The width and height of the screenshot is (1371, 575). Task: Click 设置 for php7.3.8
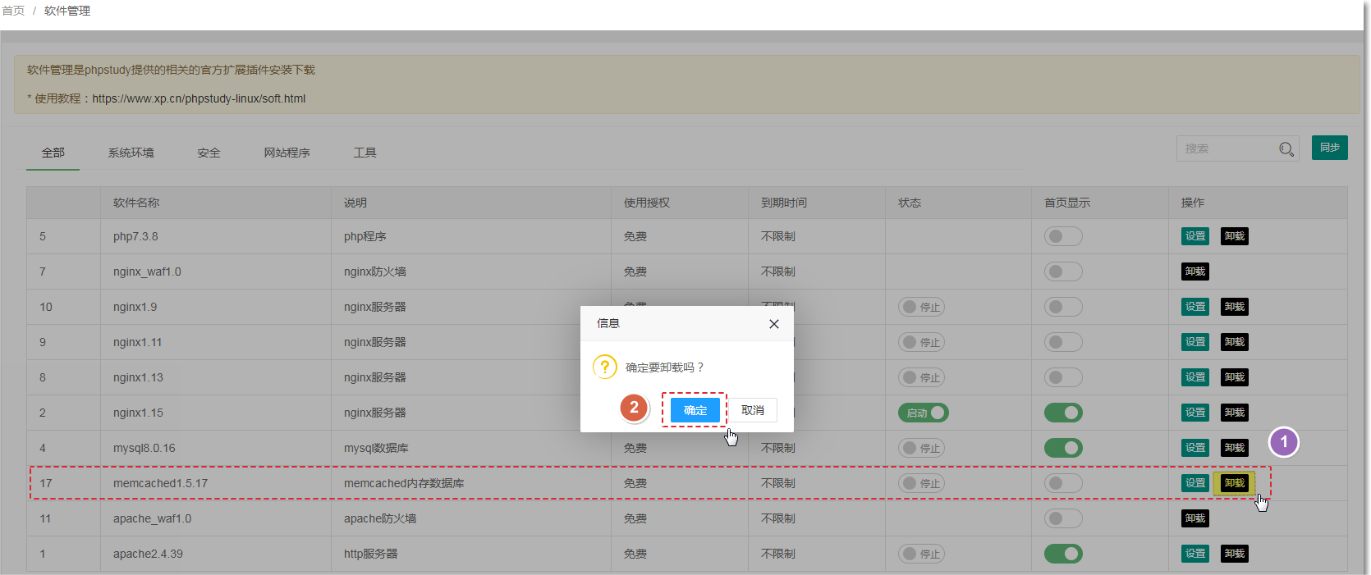(1194, 236)
